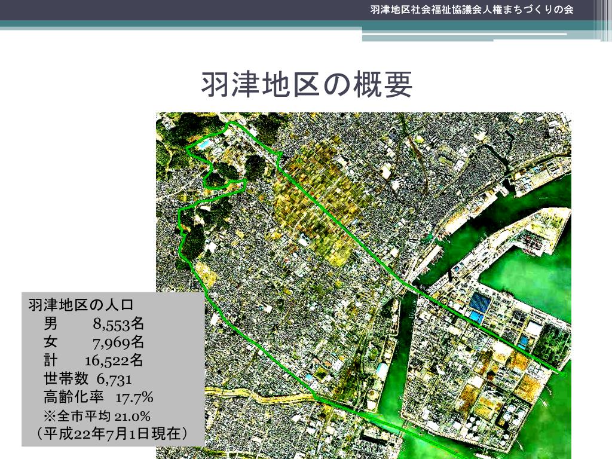Select the total line 計 16,522名

93,360
